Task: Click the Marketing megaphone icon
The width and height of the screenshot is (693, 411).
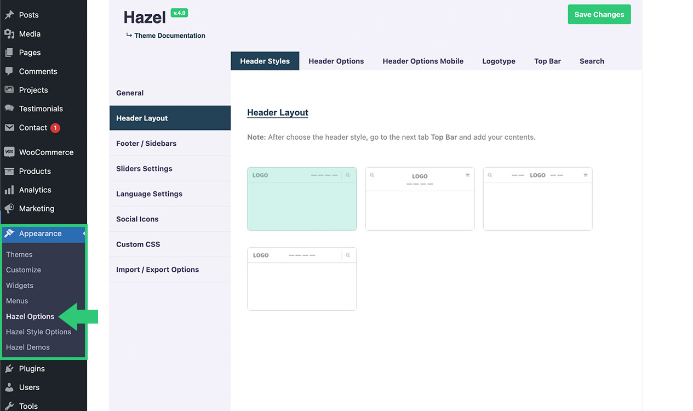Action: point(9,209)
